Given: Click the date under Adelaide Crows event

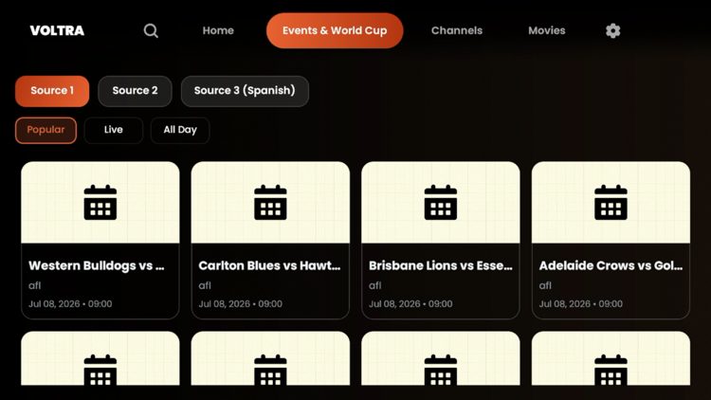Looking at the screenshot, I should coord(581,304).
